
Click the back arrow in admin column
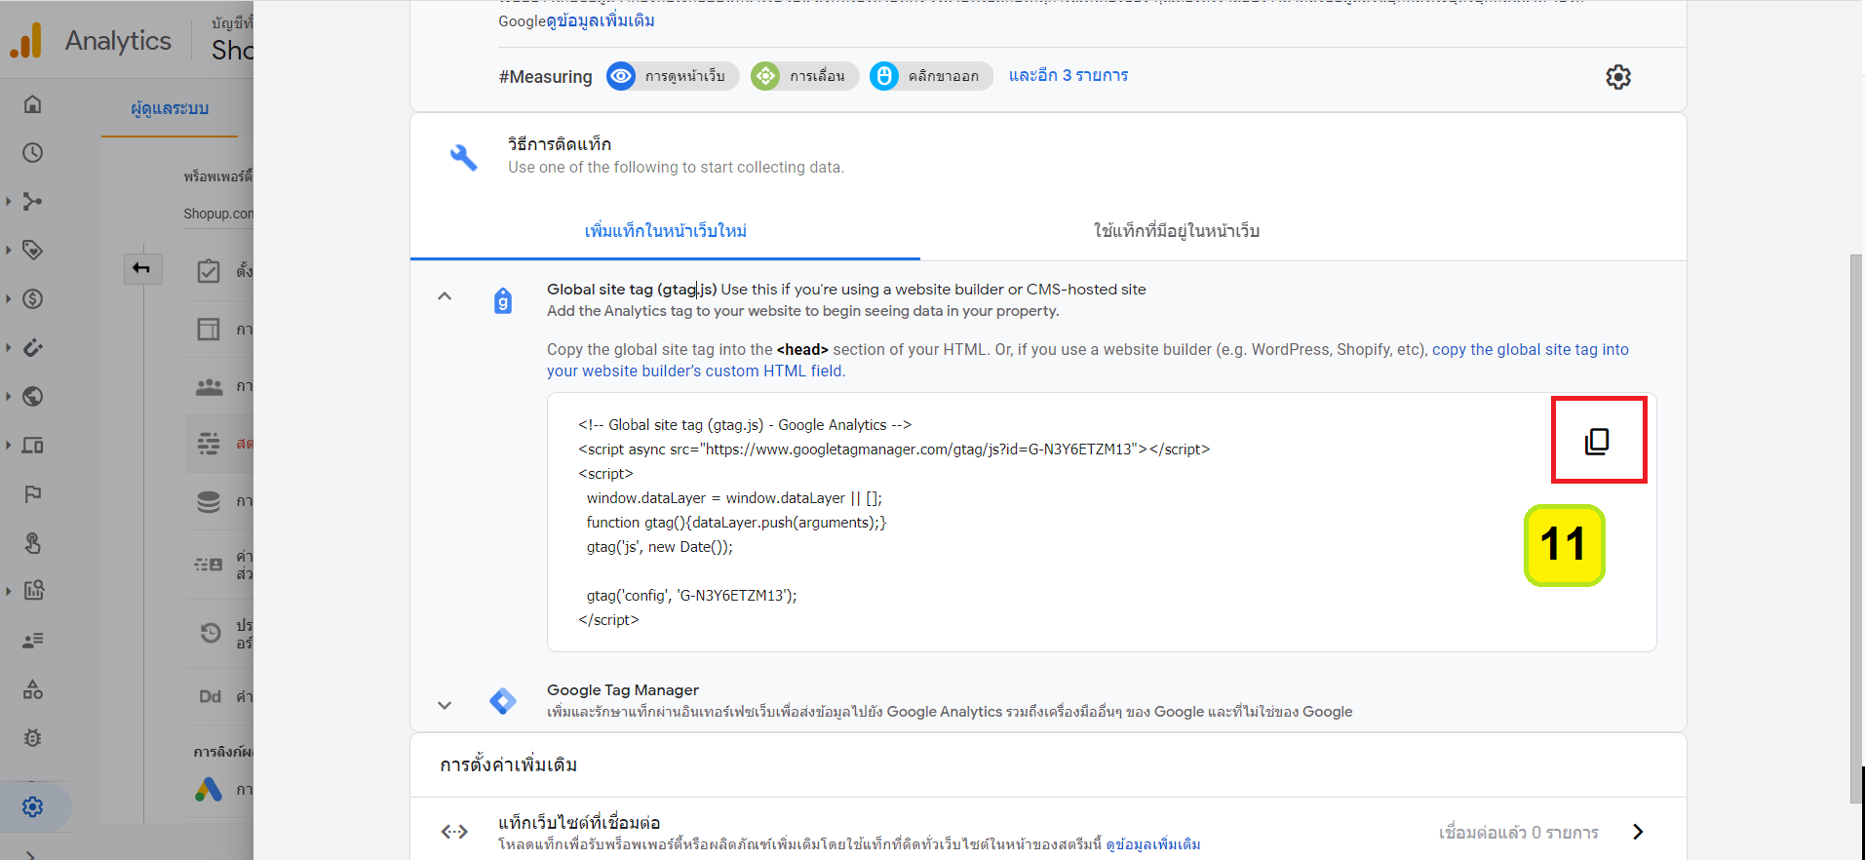(x=142, y=268)
